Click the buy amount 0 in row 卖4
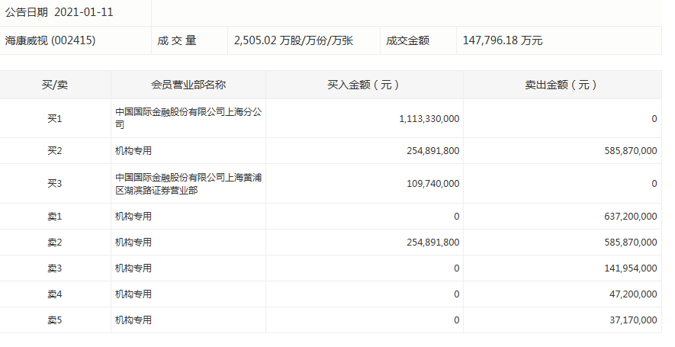This screenshot has width=675, height=347. (456, 294)
